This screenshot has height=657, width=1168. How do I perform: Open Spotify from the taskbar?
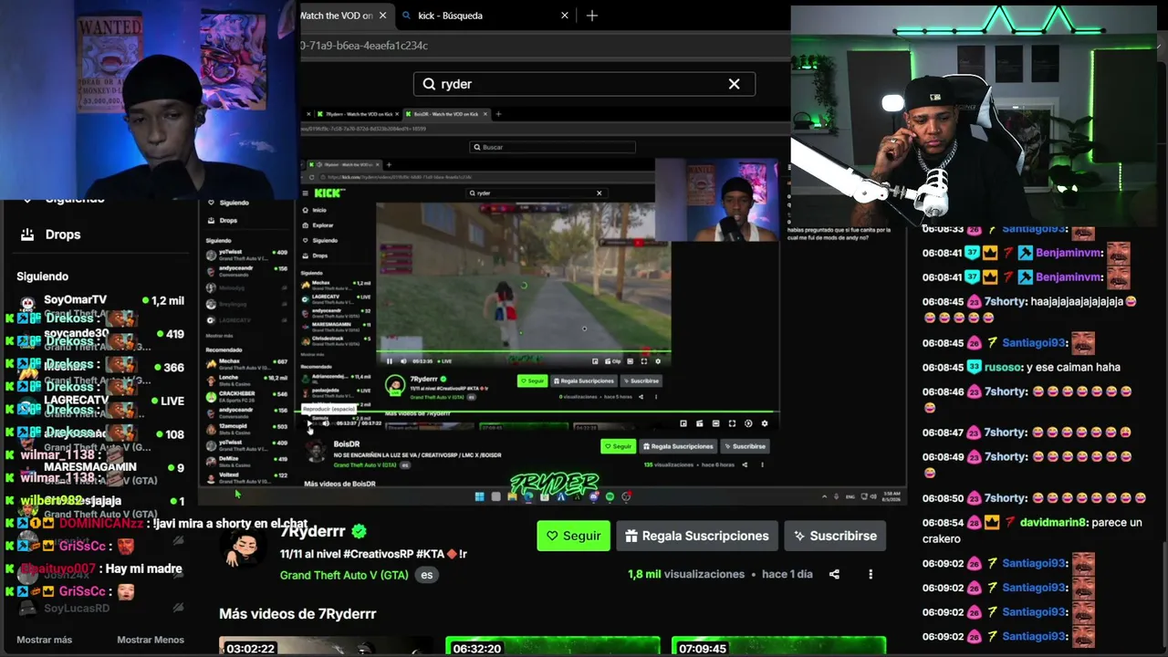610,496
